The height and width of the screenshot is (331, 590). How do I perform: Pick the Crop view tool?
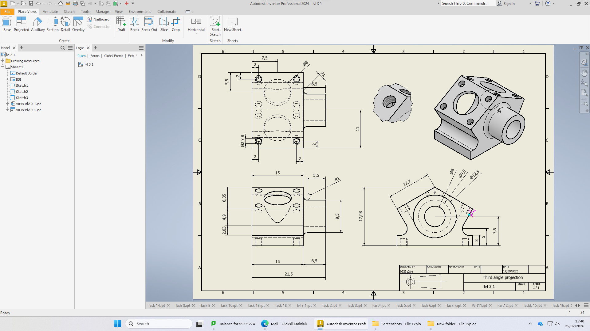[x=176, y=24]
